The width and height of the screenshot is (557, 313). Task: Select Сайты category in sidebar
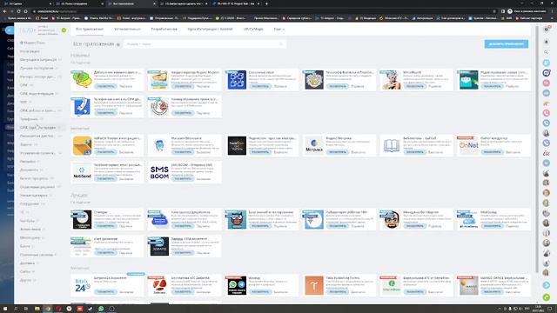25,271
